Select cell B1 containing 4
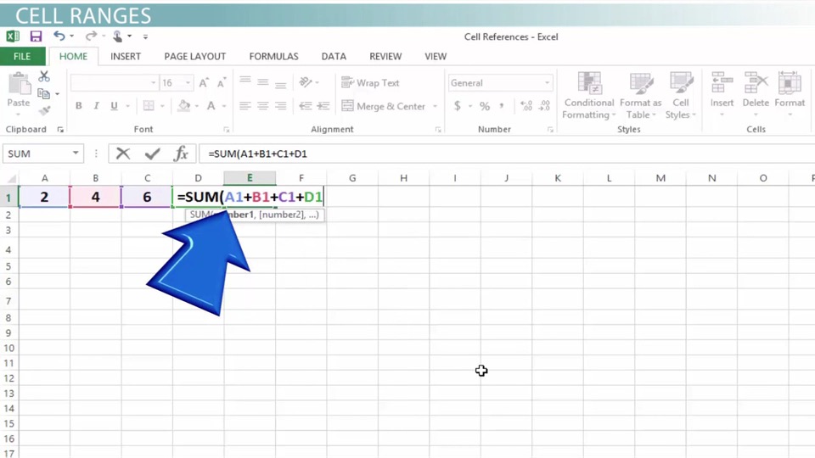 [x=95, y=197]
